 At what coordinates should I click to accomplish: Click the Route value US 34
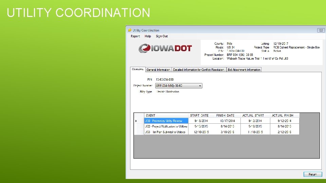231,47
